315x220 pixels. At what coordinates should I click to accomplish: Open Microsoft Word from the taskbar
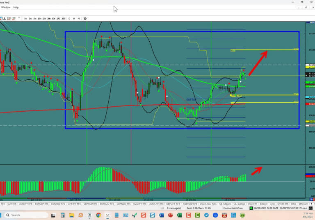pos(161,215)
